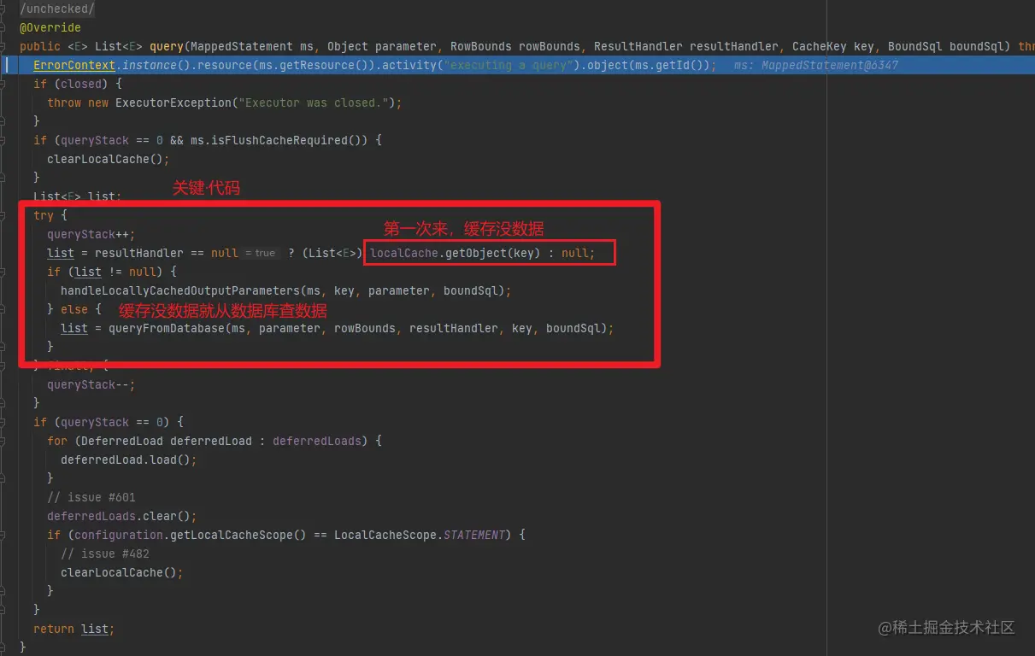Click 'deferredLoads.clear();' statement

(x=122, y=516)
